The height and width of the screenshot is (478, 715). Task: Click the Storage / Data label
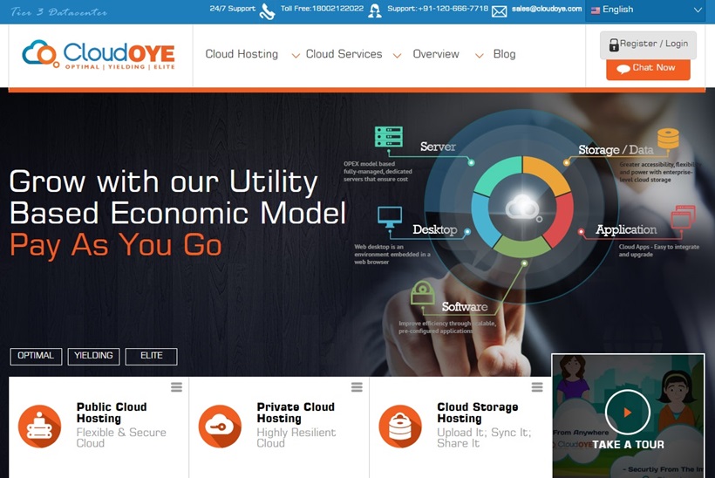(x=616, y=150)
